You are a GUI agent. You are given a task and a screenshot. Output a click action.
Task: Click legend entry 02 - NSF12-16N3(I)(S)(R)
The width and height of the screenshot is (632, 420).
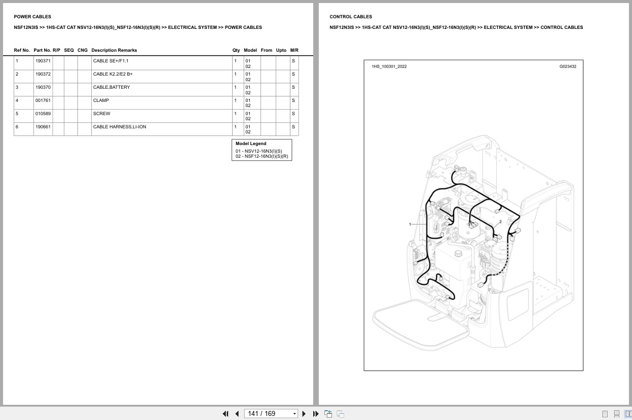(262, 156)
